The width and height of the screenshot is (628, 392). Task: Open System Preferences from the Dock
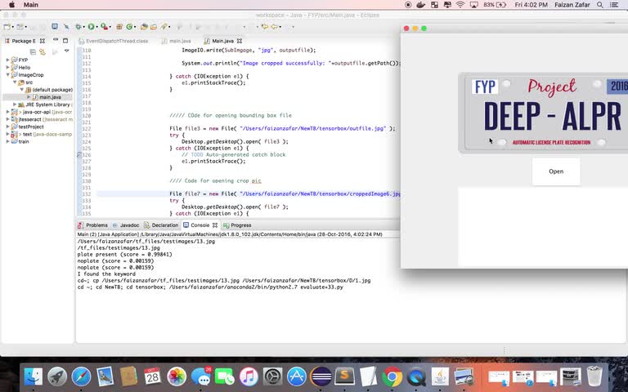[272, 376]
